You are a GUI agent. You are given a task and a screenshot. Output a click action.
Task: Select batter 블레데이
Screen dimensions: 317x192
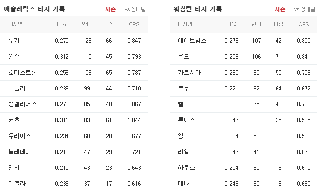pyautogui.click(x=20, y=152)
